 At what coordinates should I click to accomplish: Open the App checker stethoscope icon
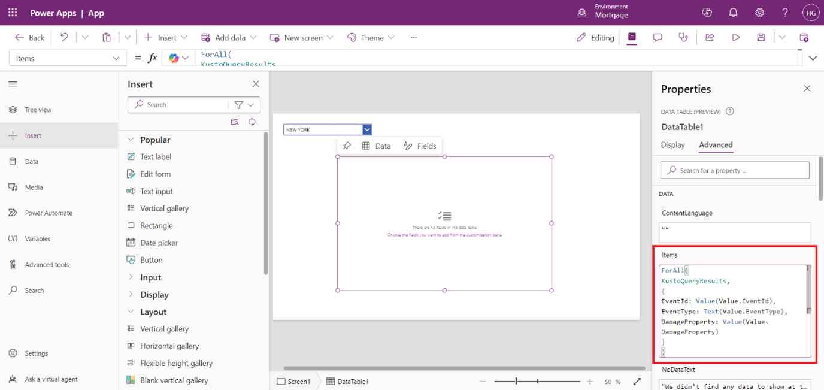[683, 37]
